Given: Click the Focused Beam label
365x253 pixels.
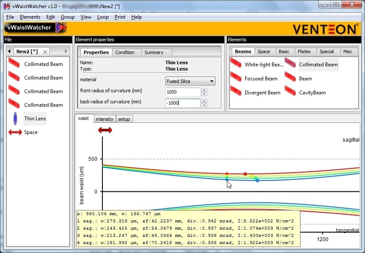Looking at the screenshot, I should 261,79.
